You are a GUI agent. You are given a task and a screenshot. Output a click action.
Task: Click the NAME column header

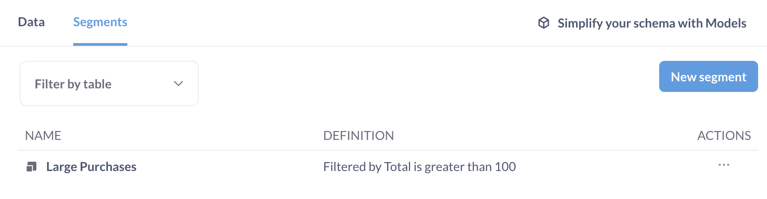coord(43,135)
